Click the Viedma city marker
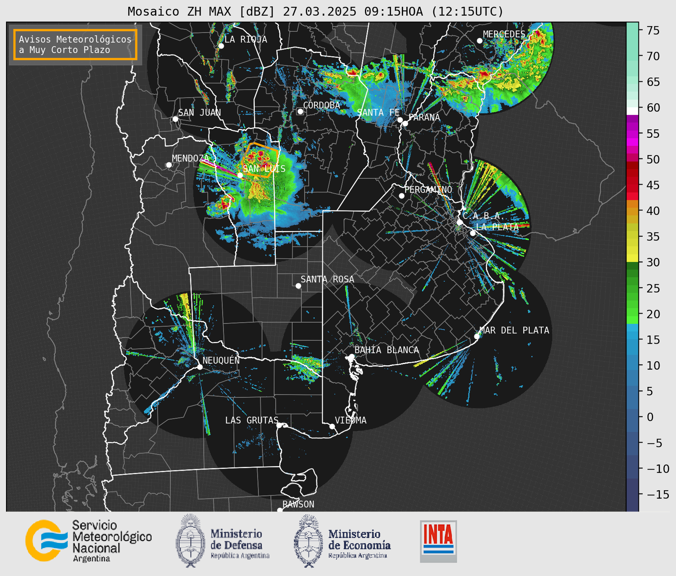 pyautogui.click(x=332, y=426)
